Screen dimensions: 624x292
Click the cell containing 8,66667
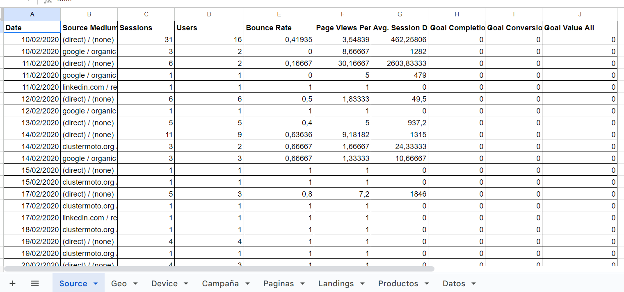(343, 52)
